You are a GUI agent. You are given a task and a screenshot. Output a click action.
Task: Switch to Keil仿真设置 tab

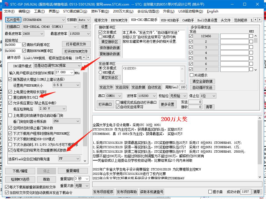point(207,20)
